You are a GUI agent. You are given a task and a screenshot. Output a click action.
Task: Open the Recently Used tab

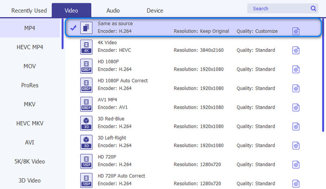point(29,11)
